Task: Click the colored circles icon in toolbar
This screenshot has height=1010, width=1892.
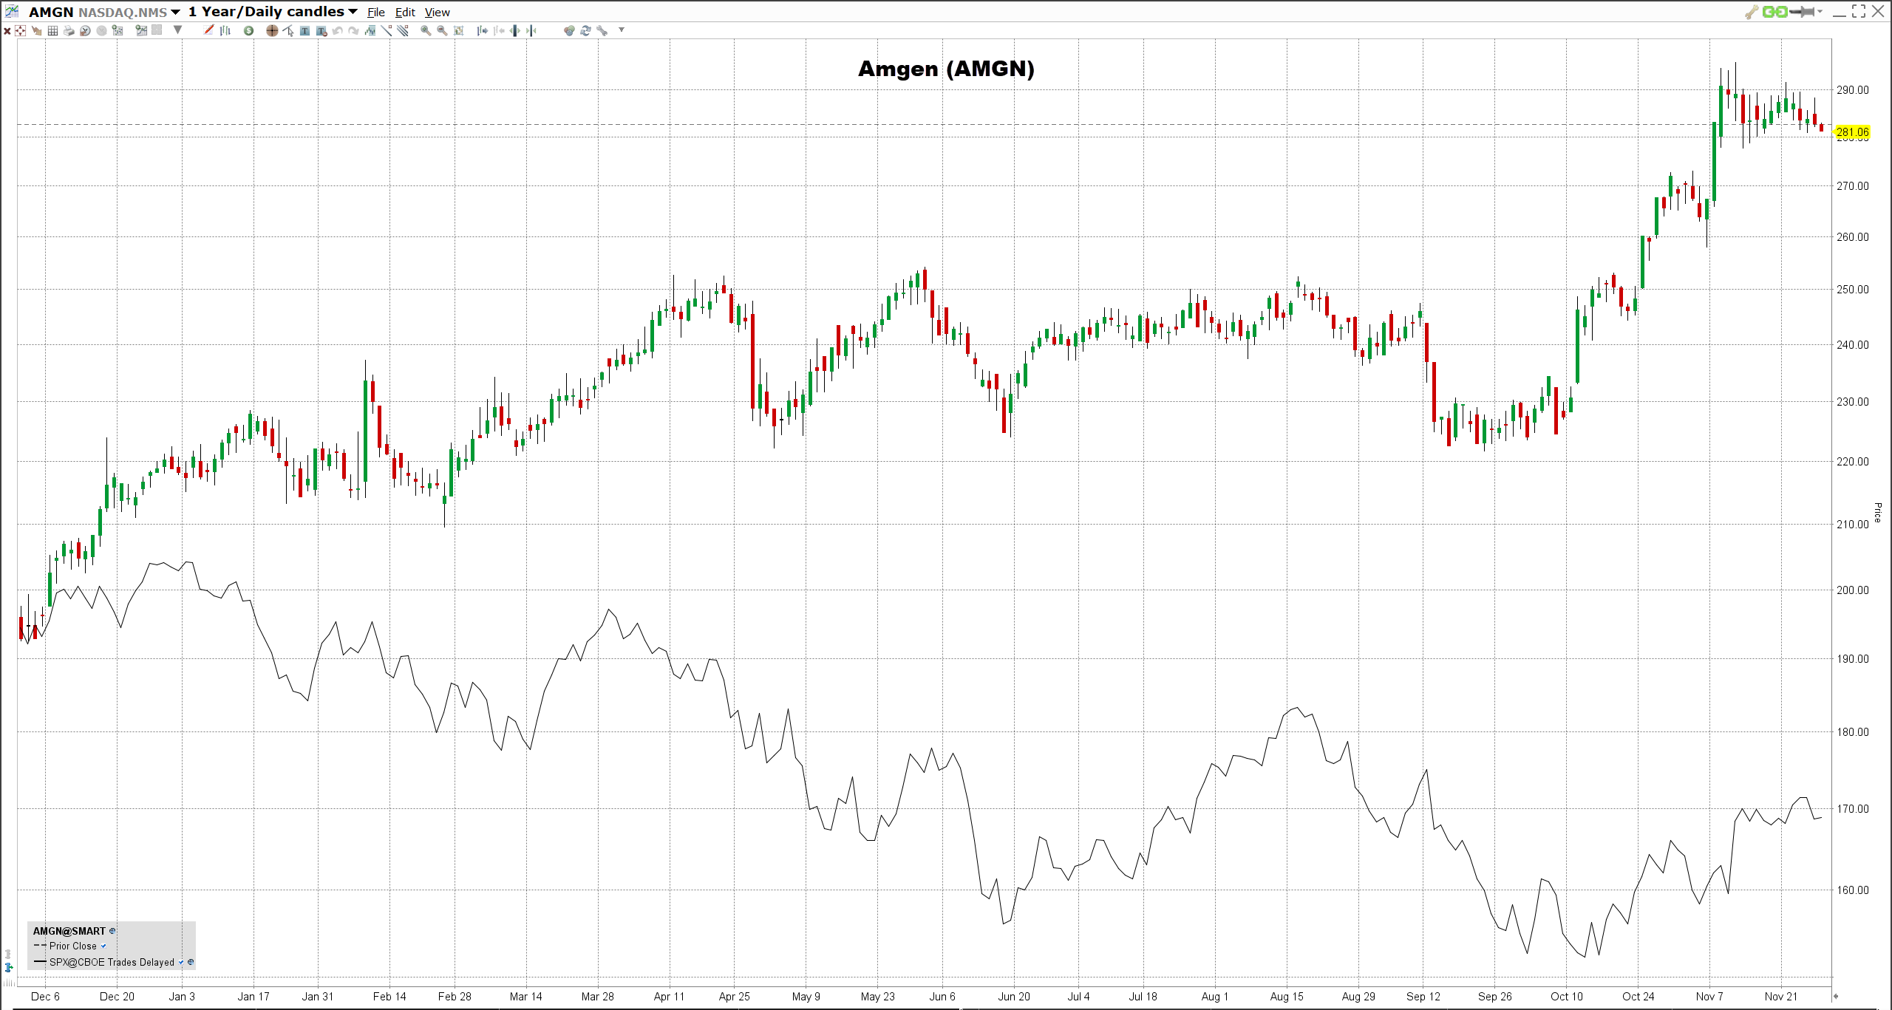Action: click(569, 30)
